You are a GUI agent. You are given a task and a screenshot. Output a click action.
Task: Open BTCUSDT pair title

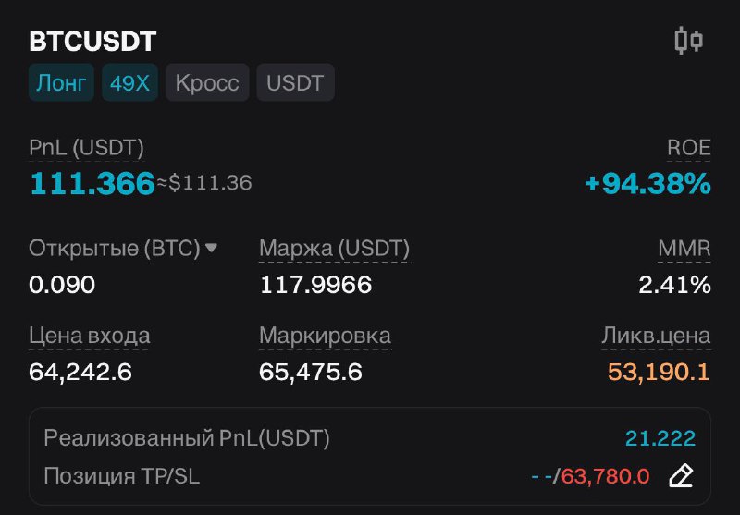point(92,42)
